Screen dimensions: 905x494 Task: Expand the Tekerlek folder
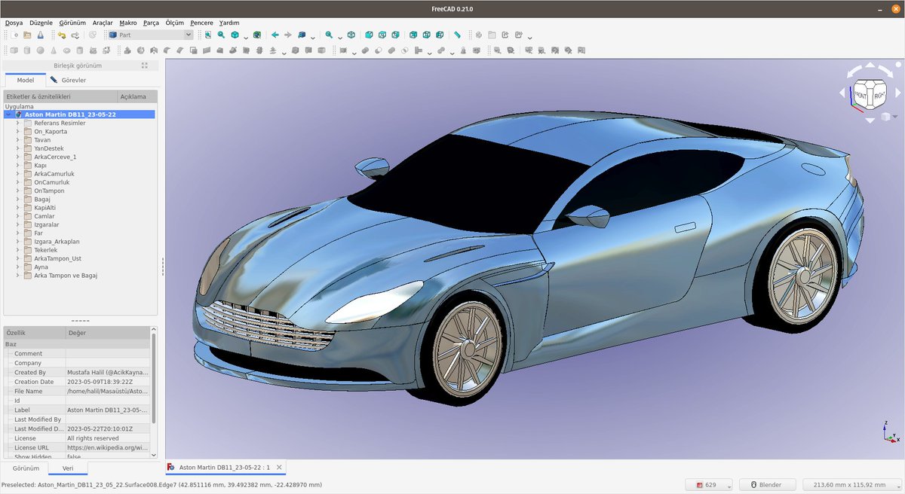[x=17, y=250]
